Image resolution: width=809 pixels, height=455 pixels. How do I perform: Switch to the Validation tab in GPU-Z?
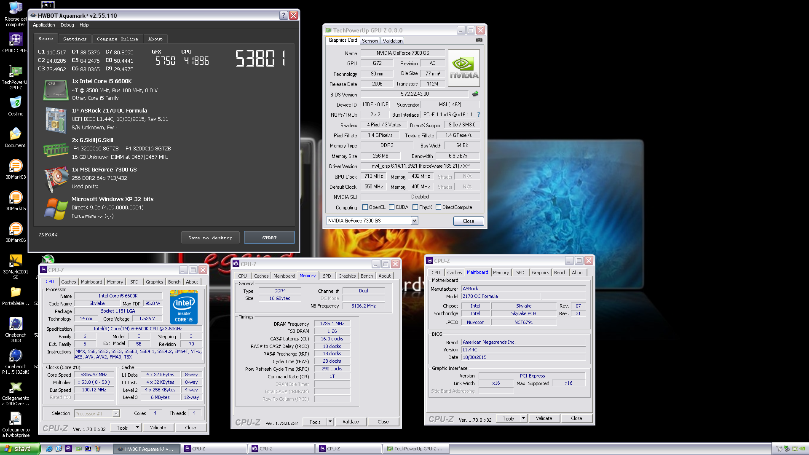(x=392, y=41)
